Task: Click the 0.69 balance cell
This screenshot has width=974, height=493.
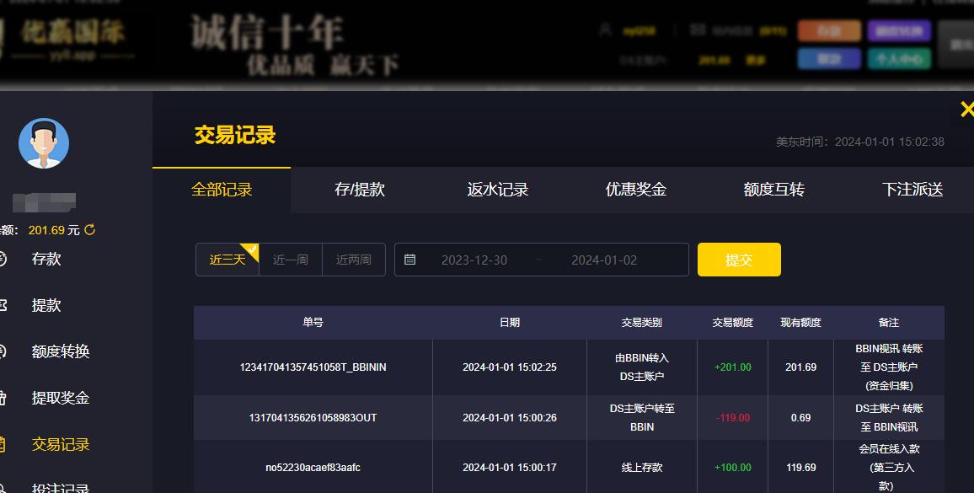Action: [x=800, y=417]
